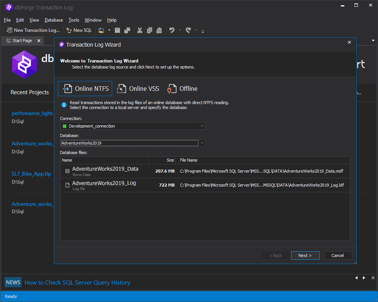
Task: Click the Save All icon
Action: pos(127,30)
